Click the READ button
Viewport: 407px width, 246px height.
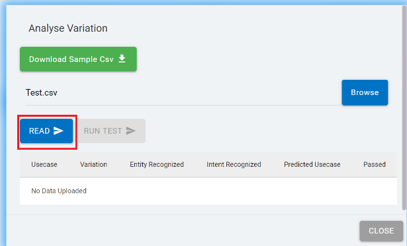click(46, 131)
